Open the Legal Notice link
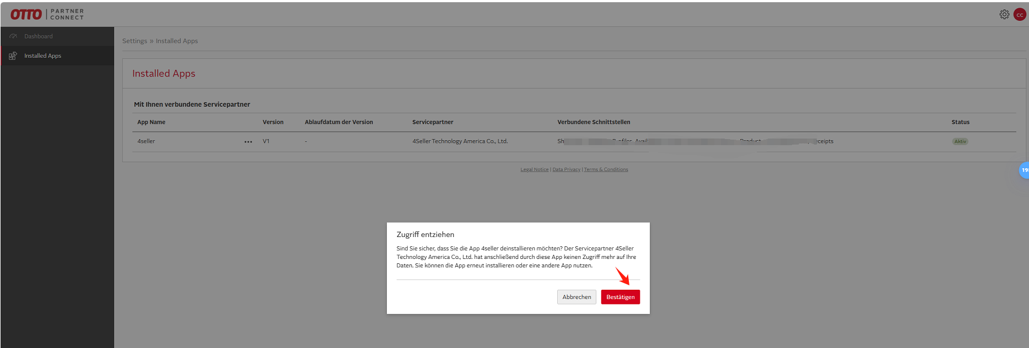1029x348 pixels. (x=534, y=169)
